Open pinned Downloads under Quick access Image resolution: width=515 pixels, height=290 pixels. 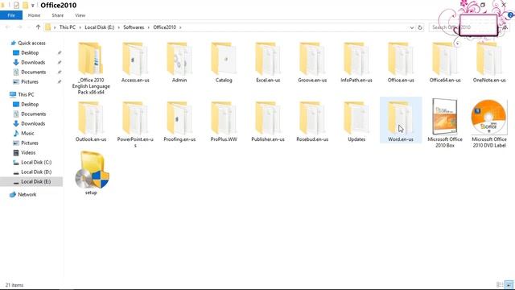tap(33, 62)
